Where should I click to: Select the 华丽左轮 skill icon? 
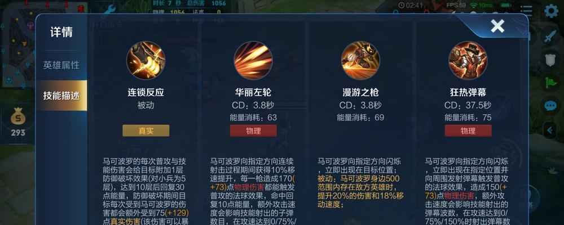pos(253,60)
